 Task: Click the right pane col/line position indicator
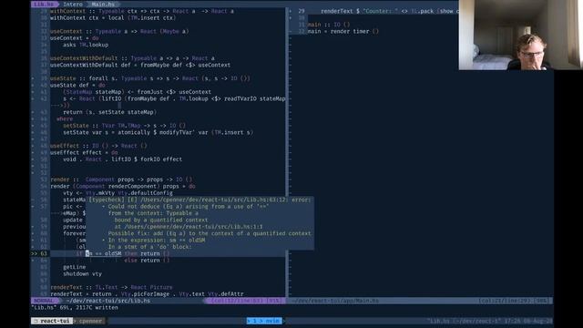[514, 301]
